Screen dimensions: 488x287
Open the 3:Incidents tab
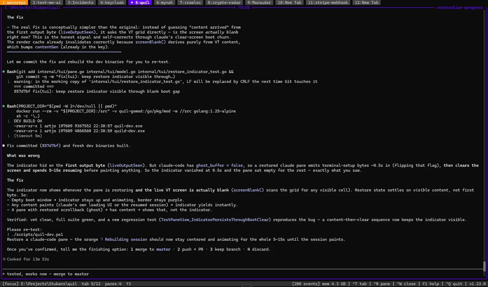(x=80, y=3)
